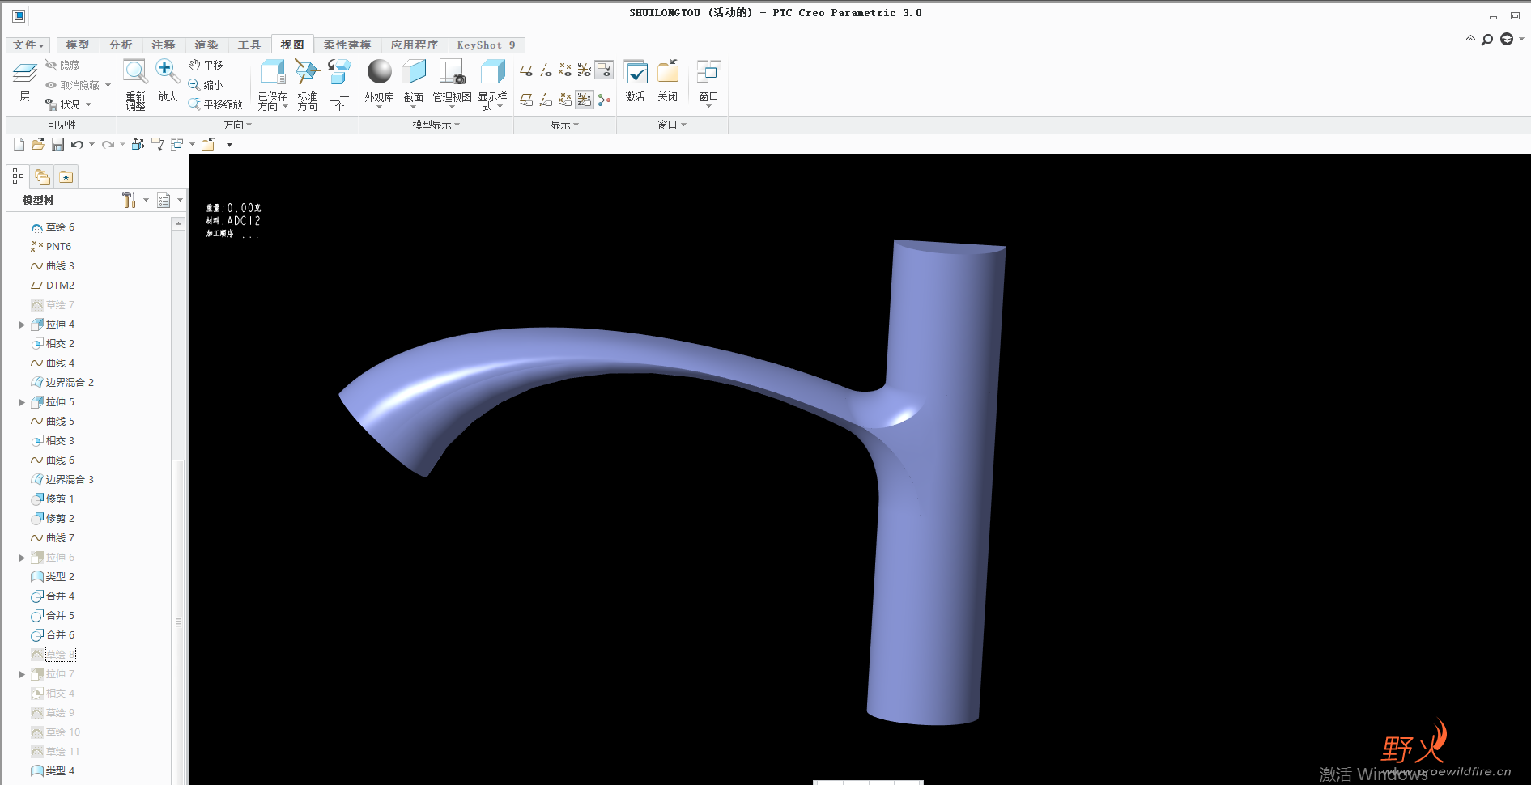1531x785 pixels.
Task: Toggle coordinate system display
Action: coord(585,70)
